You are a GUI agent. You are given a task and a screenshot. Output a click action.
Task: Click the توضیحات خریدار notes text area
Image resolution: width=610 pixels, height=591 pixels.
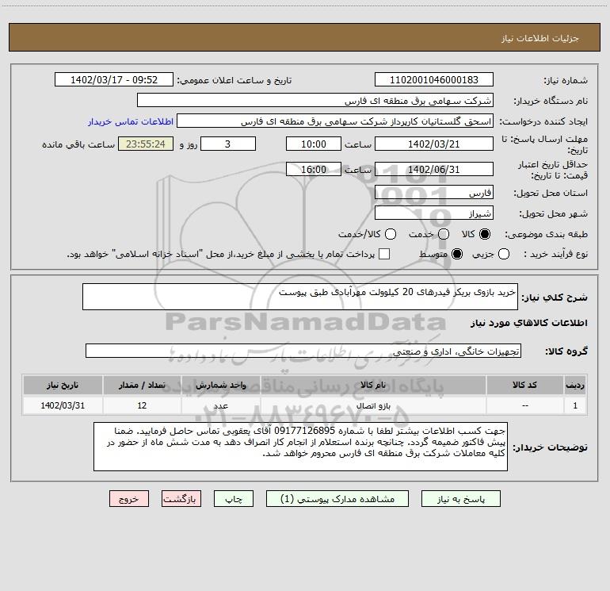point(301,447)
